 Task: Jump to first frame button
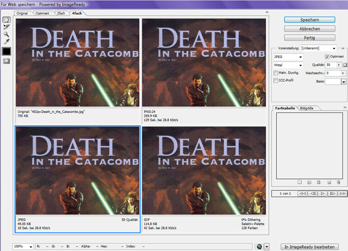click(302, 194)
